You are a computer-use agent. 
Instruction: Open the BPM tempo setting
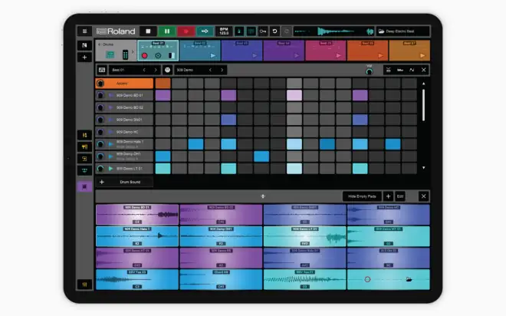pyautogui.click(x=224, y=31)
